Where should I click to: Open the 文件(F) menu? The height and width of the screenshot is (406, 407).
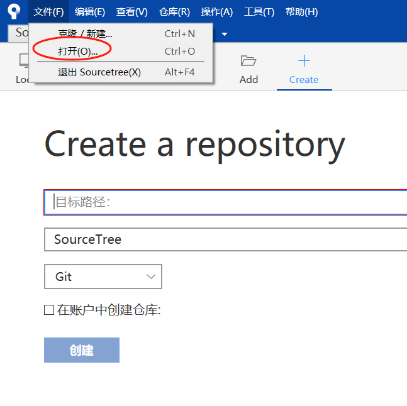[48, 12]
